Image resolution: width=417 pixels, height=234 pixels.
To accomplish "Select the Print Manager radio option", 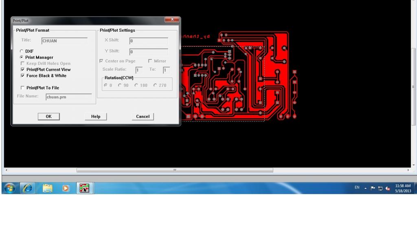I will (x=22, y=57).
